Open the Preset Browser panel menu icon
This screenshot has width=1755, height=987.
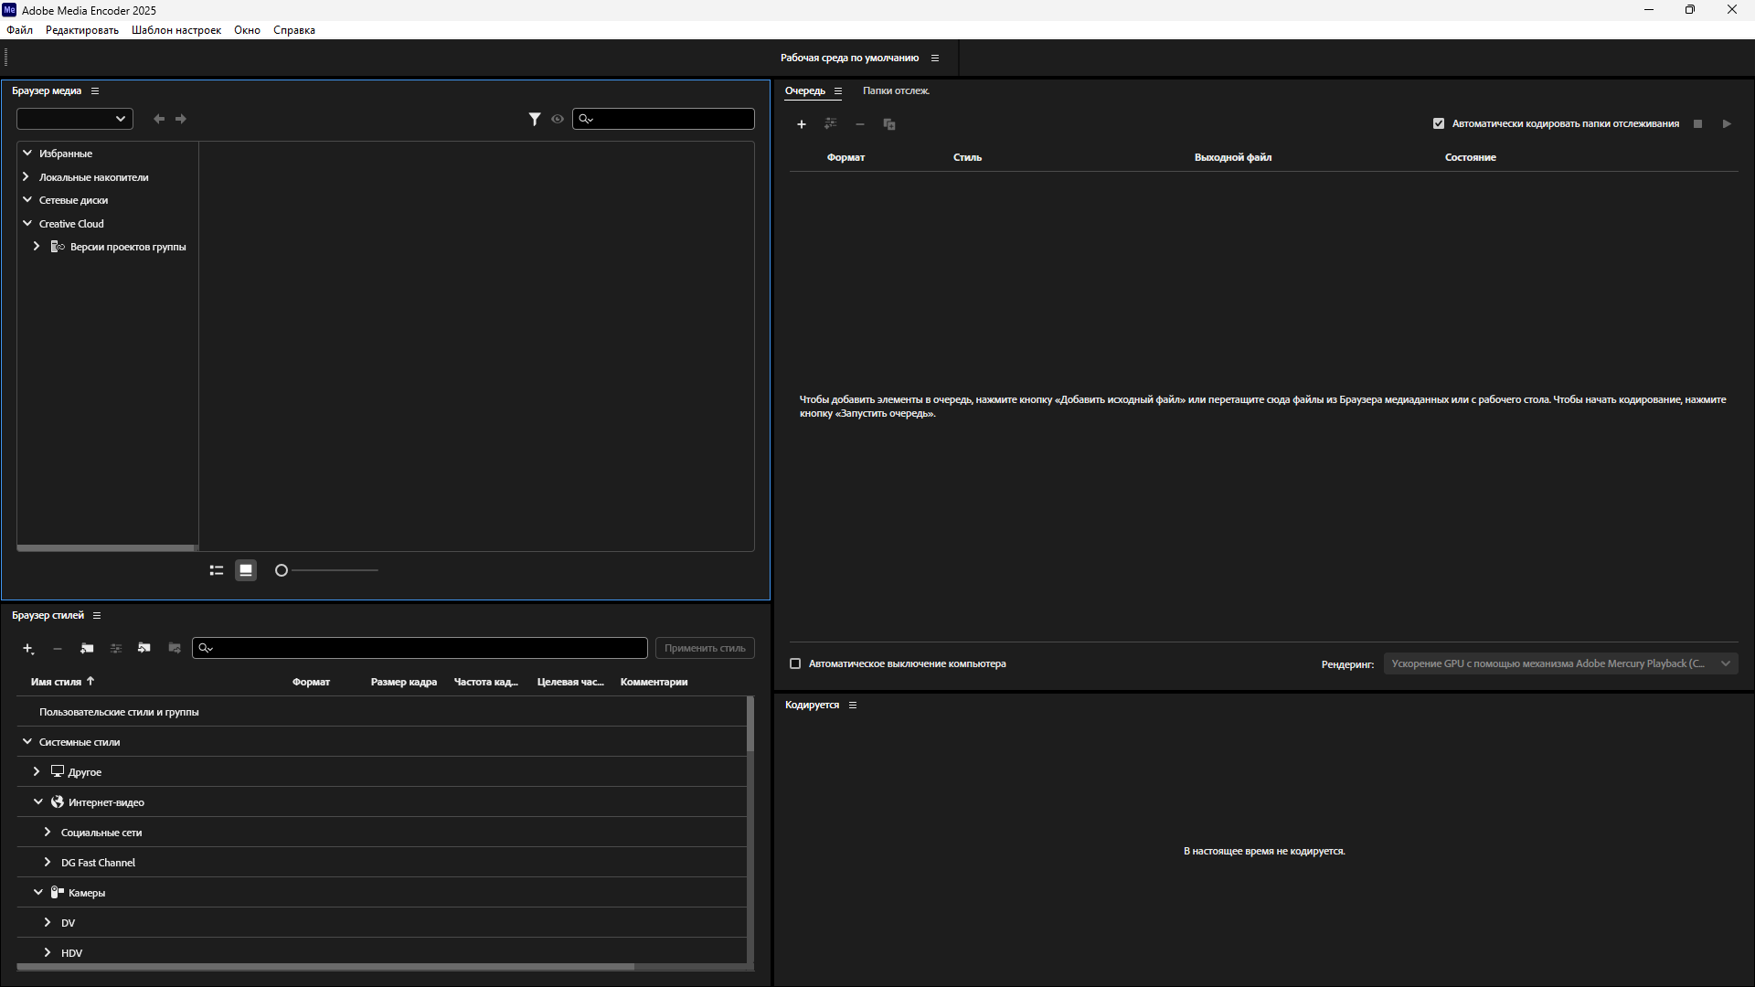point(97,616)
